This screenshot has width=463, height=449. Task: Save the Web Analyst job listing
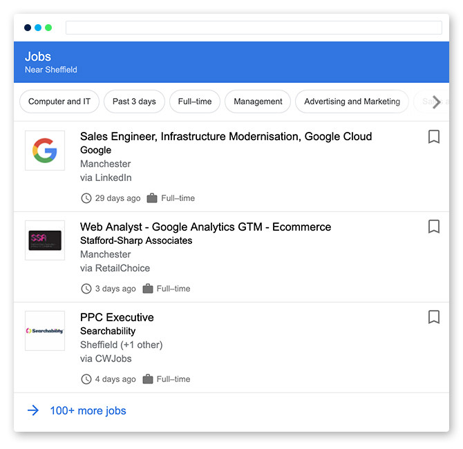click(433, 227)
